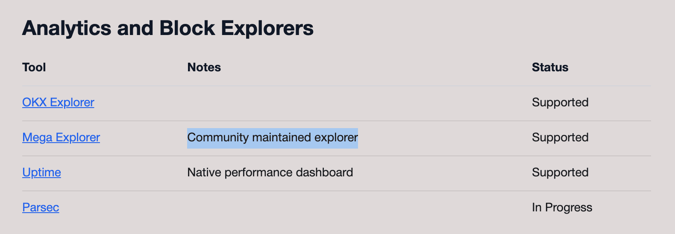Click the Notes column header
Viewport: 675px width, 234px height.
pyautogui.click(x=204, y=67)
